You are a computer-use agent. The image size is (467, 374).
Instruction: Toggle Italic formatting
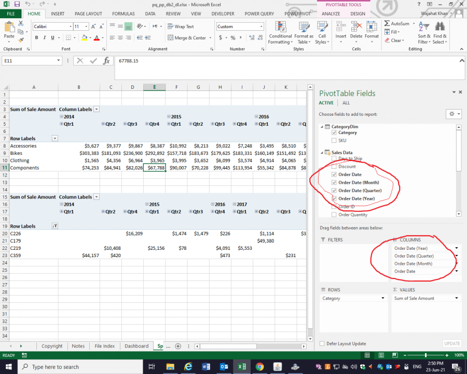point(45,37)
